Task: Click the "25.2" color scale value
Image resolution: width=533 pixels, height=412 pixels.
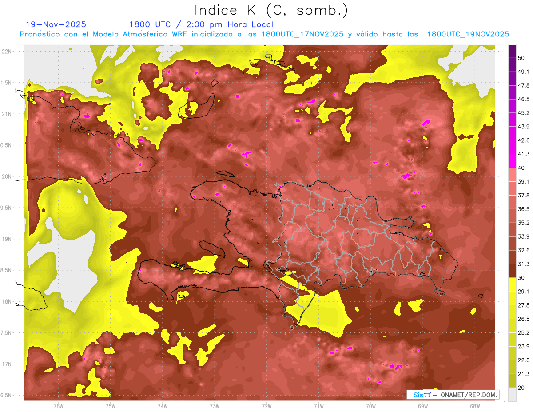Action: click(524, 332)
